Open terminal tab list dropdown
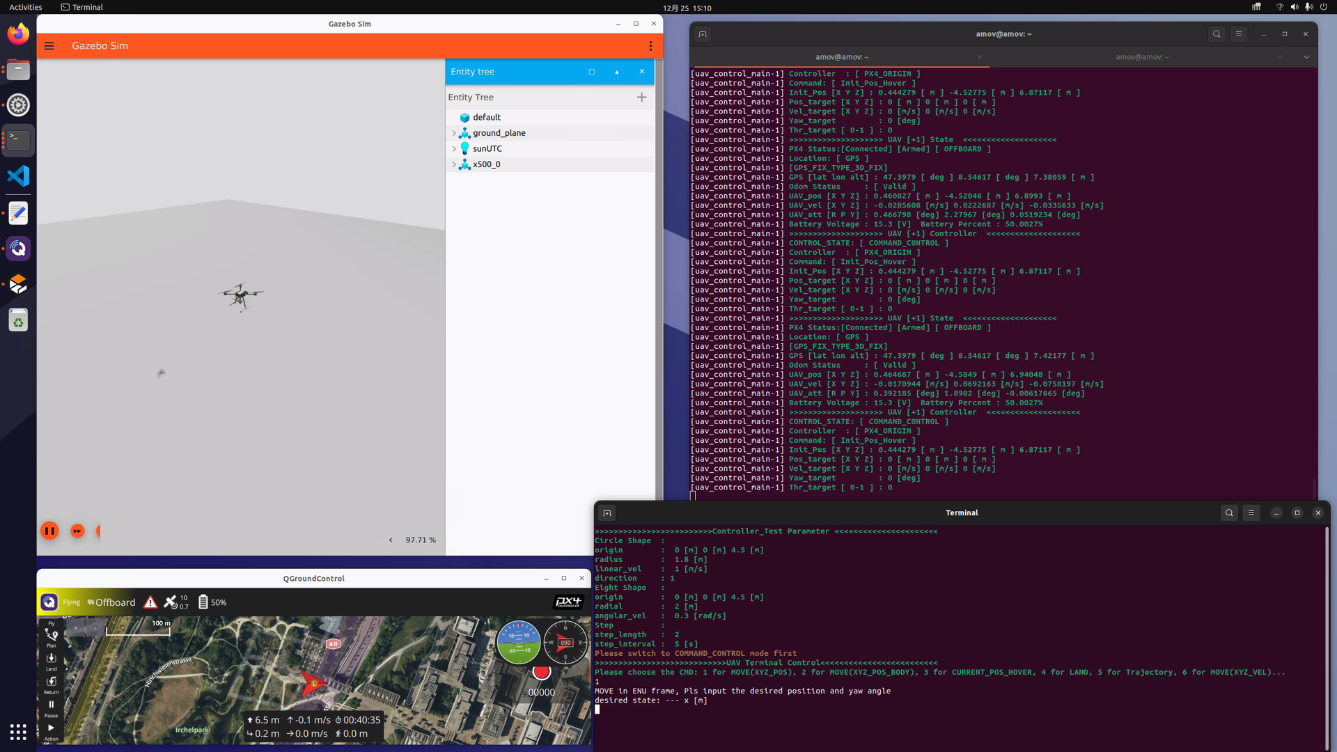Image resolution: width=1337 pixels, height=752 pixels. click(x=1306, y=57)
